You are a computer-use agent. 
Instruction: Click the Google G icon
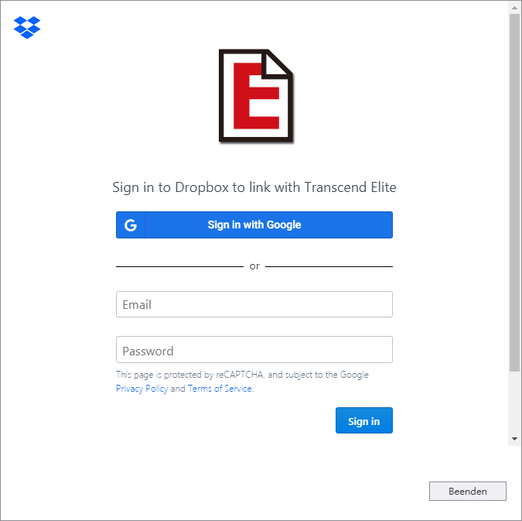tap(131, 225)
